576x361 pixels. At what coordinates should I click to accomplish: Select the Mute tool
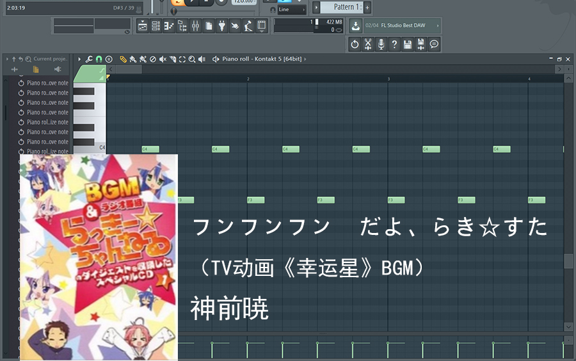tap(163, 59)
